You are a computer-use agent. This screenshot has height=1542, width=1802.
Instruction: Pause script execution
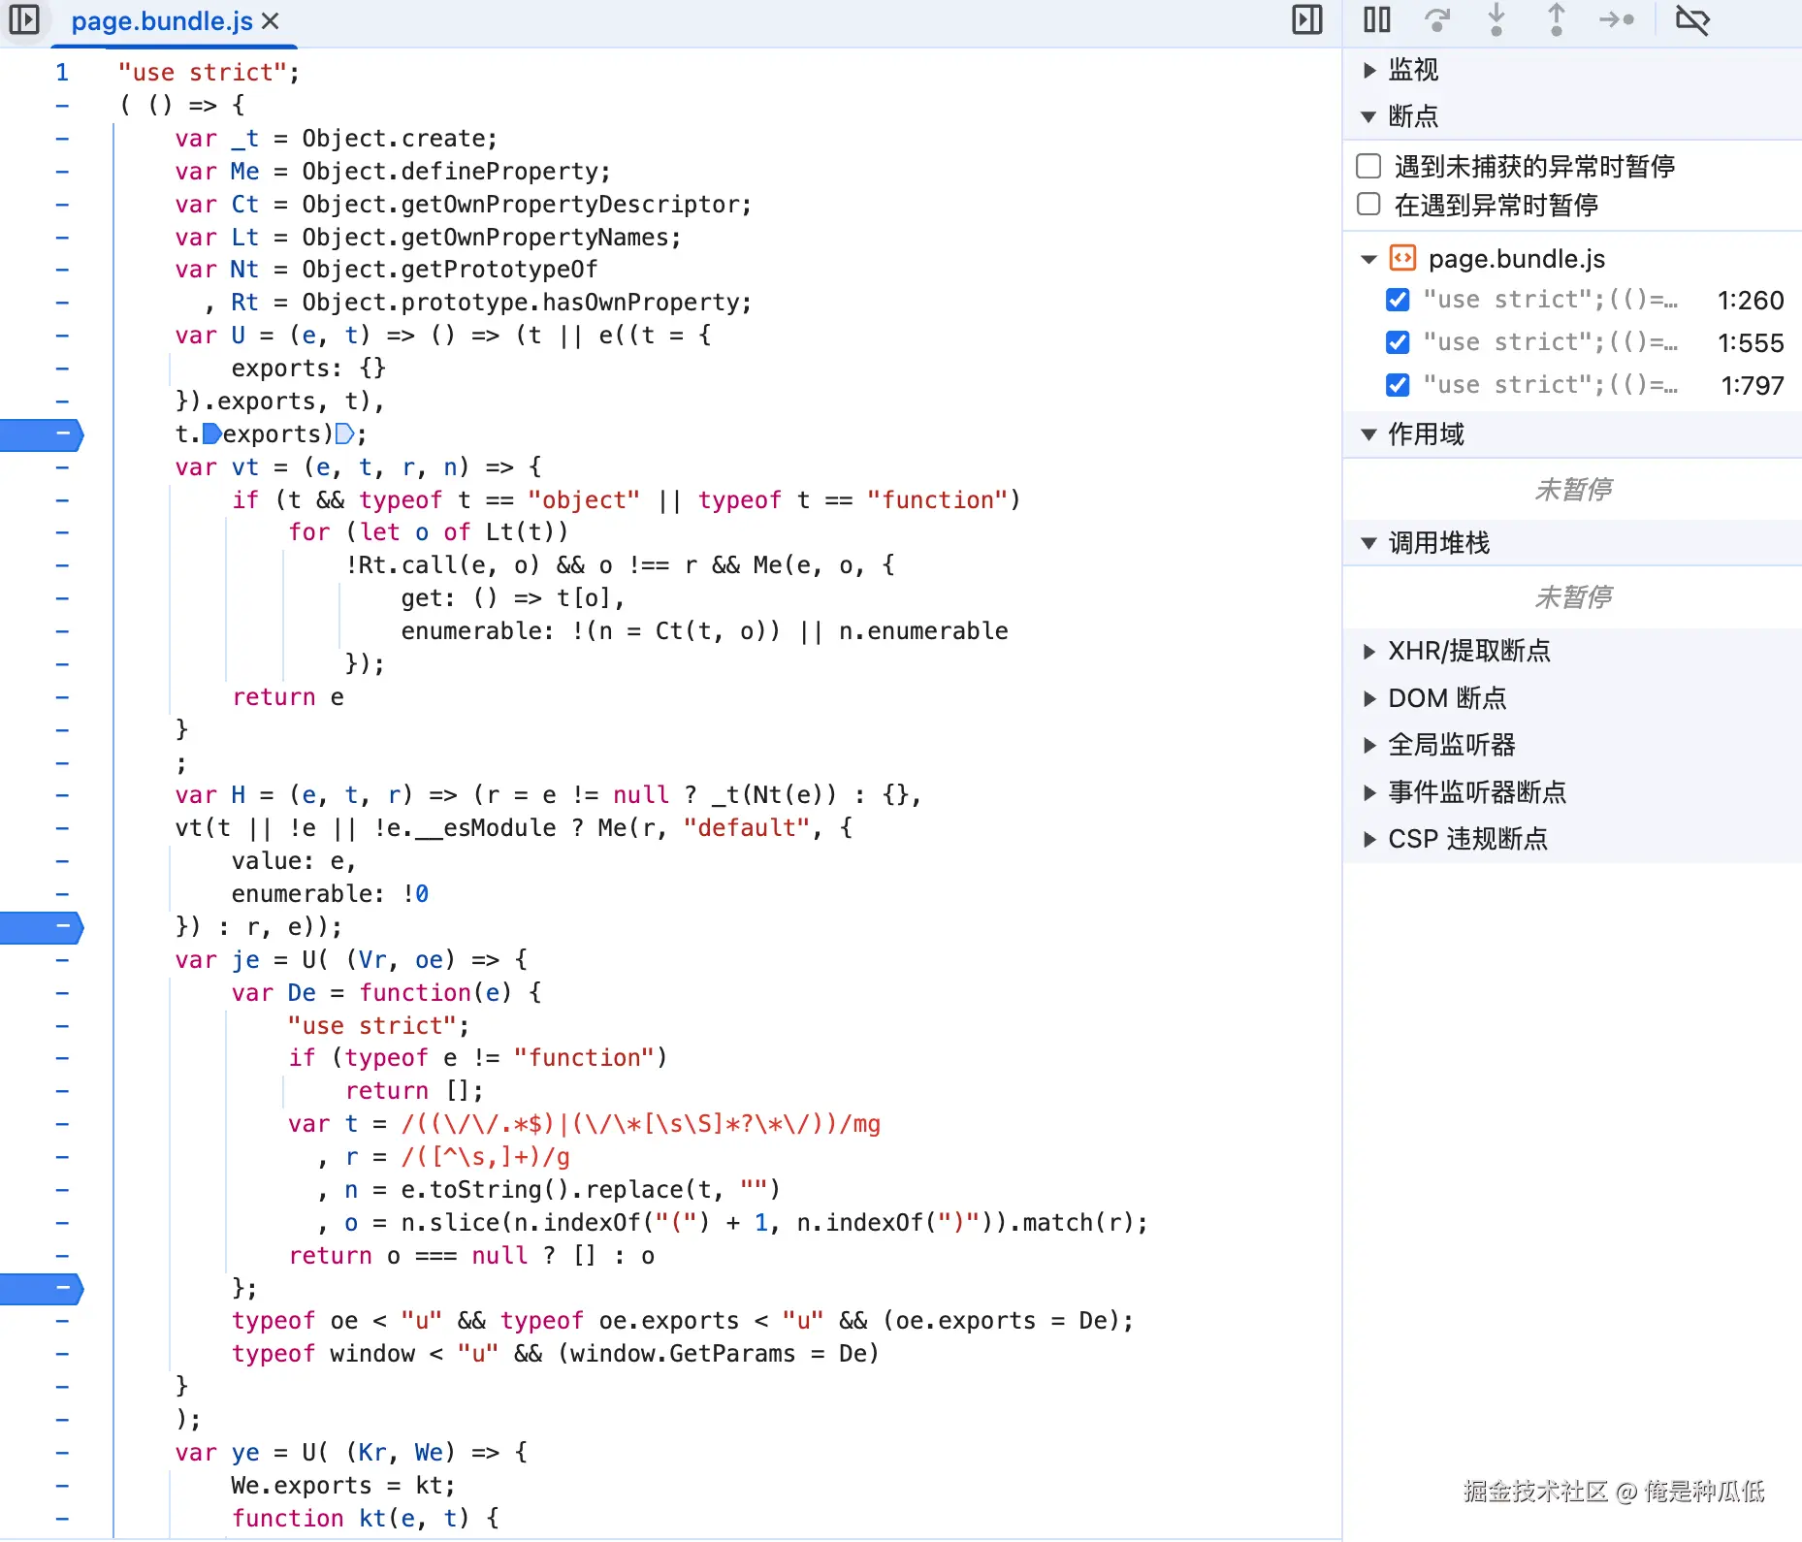coord(1377,19)
